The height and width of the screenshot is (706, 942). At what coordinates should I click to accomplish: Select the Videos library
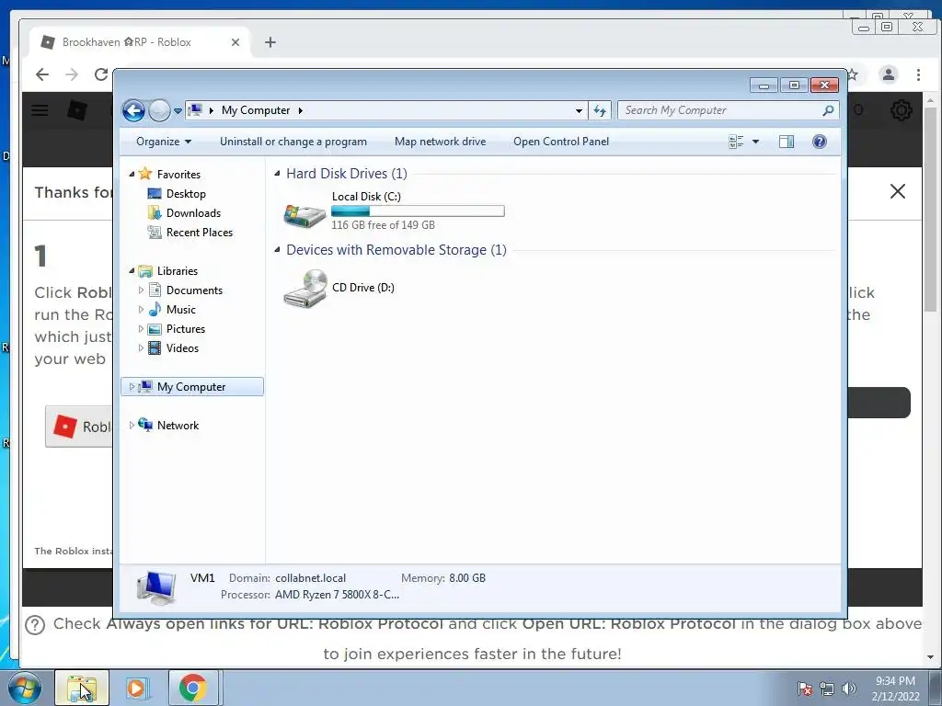tap(183, 348)
